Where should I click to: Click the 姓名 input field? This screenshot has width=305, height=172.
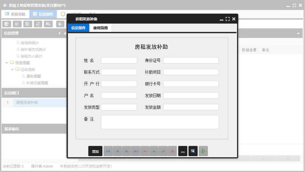119,60
